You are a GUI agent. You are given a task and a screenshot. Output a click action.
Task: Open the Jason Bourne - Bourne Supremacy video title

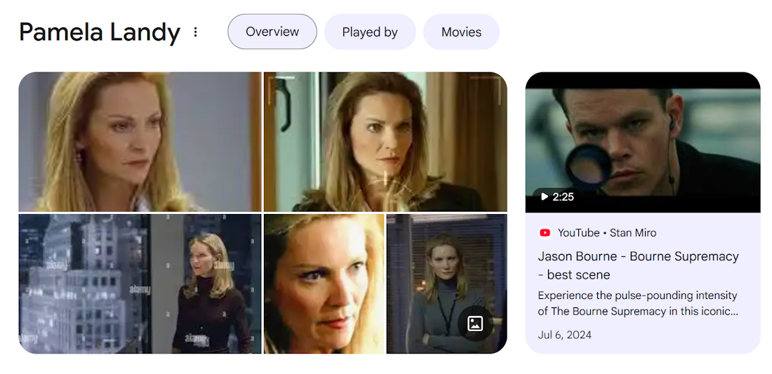click(638, 265)
